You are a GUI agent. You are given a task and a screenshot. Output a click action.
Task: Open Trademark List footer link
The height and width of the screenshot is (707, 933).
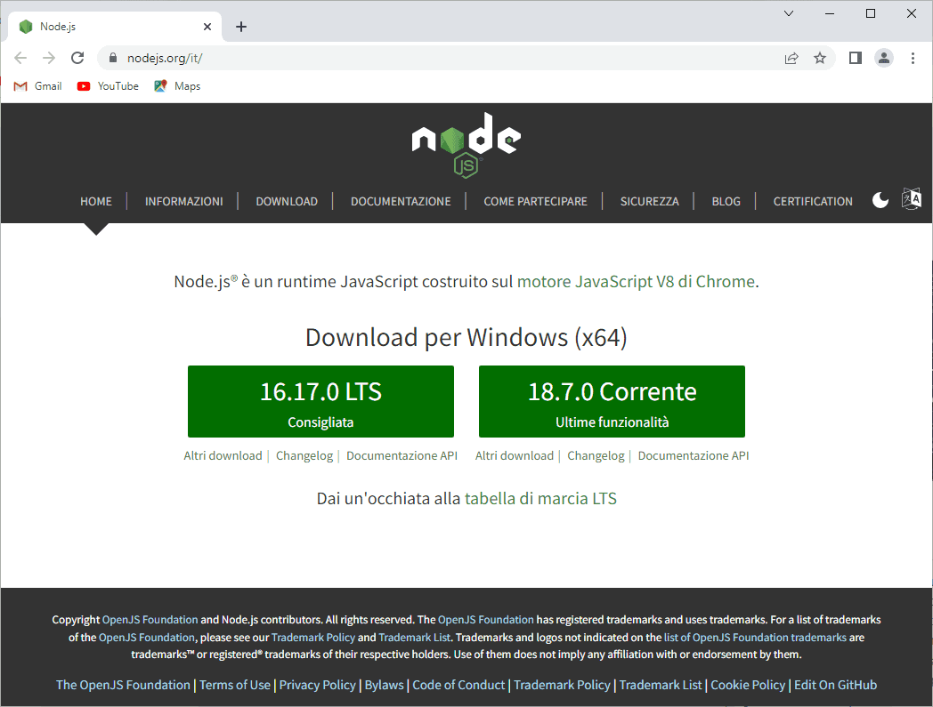[x=661, y=685]
